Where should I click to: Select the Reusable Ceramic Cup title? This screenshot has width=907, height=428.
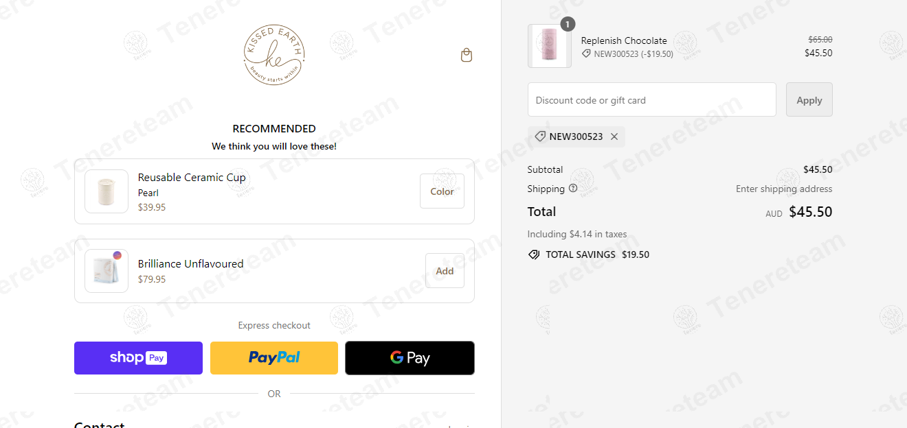point(192,178)
